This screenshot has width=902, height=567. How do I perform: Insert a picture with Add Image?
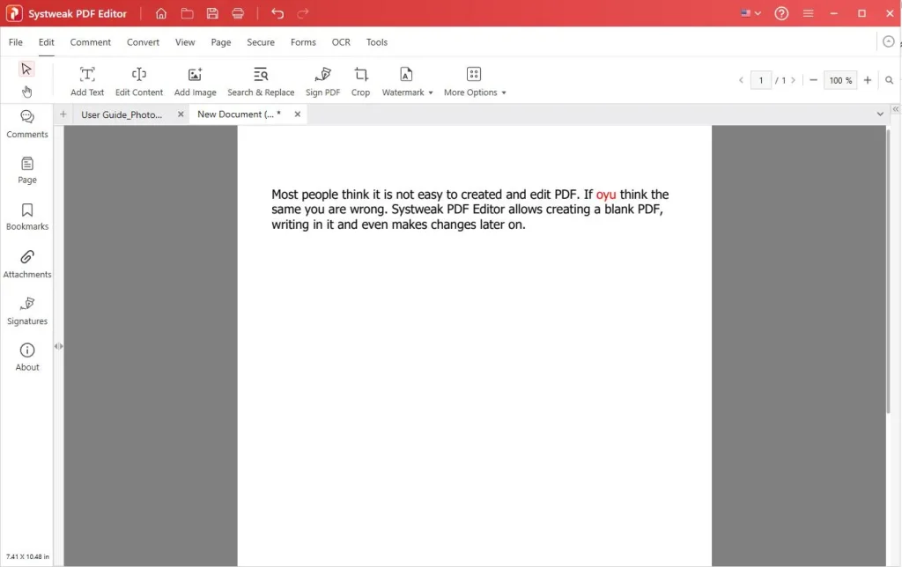tap(195, 81)
